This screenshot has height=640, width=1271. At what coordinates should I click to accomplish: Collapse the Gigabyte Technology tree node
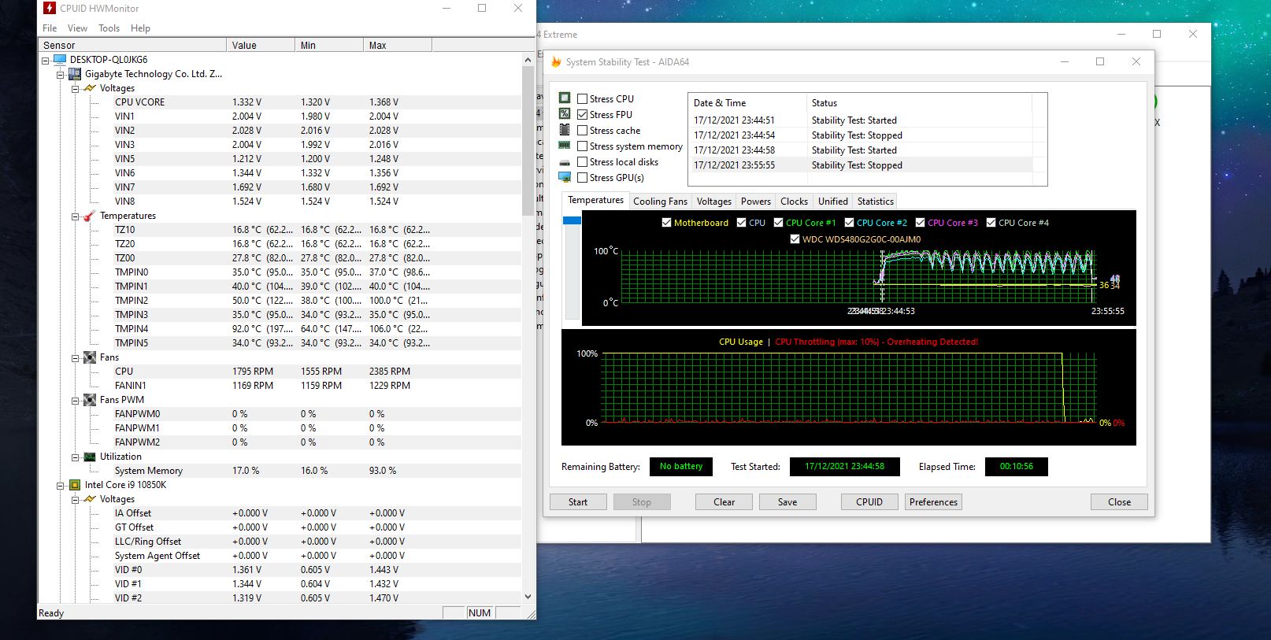pos(61,75)
